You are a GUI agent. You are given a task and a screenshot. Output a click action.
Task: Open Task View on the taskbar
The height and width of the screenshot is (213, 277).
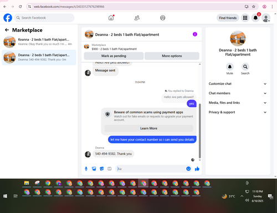(x=16, y=196)
